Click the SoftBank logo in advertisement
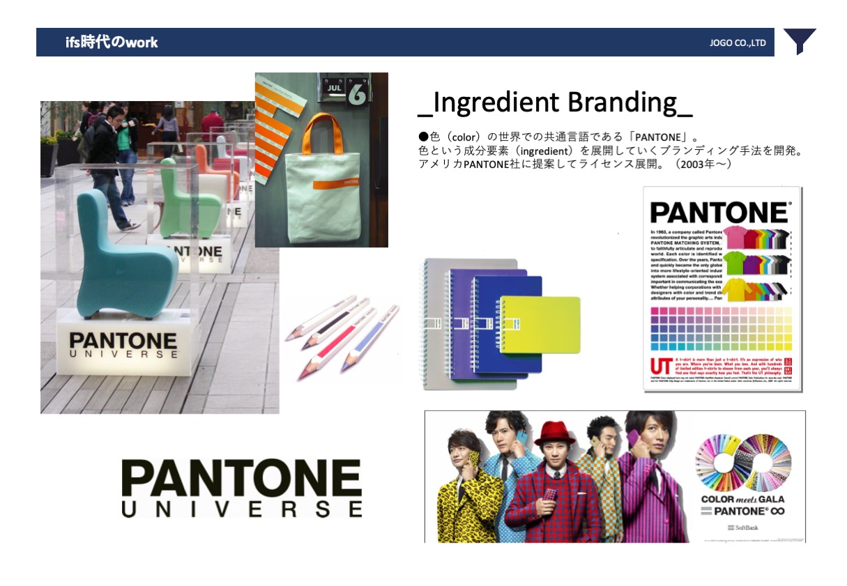 742,527
